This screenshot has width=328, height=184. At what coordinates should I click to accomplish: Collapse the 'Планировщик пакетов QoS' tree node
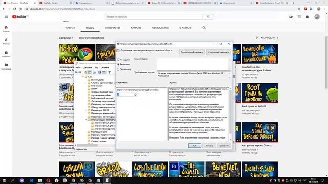(x=86, y=120)
